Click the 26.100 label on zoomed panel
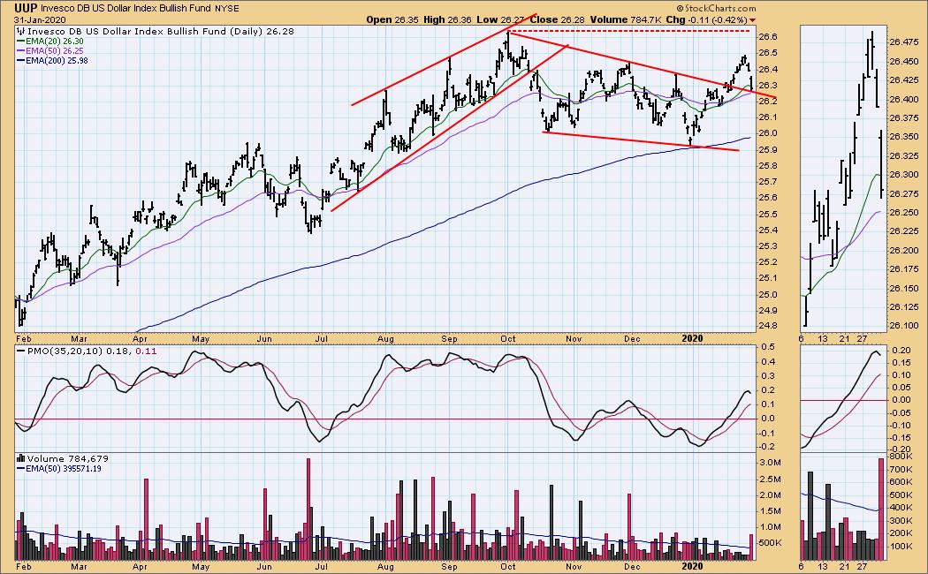 902,326
